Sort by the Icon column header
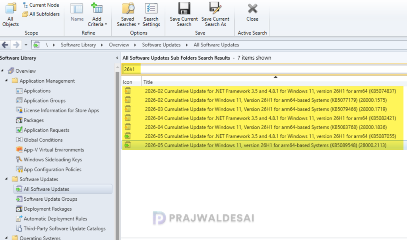The image size is (407, 240). [x=132, y=82]
